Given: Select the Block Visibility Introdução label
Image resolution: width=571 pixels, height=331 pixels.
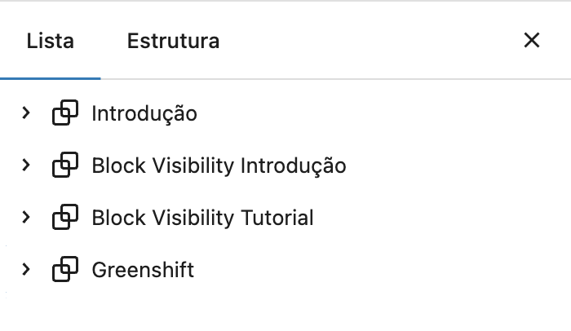Looking at the screenshot, I should click(x=219, y=166).
